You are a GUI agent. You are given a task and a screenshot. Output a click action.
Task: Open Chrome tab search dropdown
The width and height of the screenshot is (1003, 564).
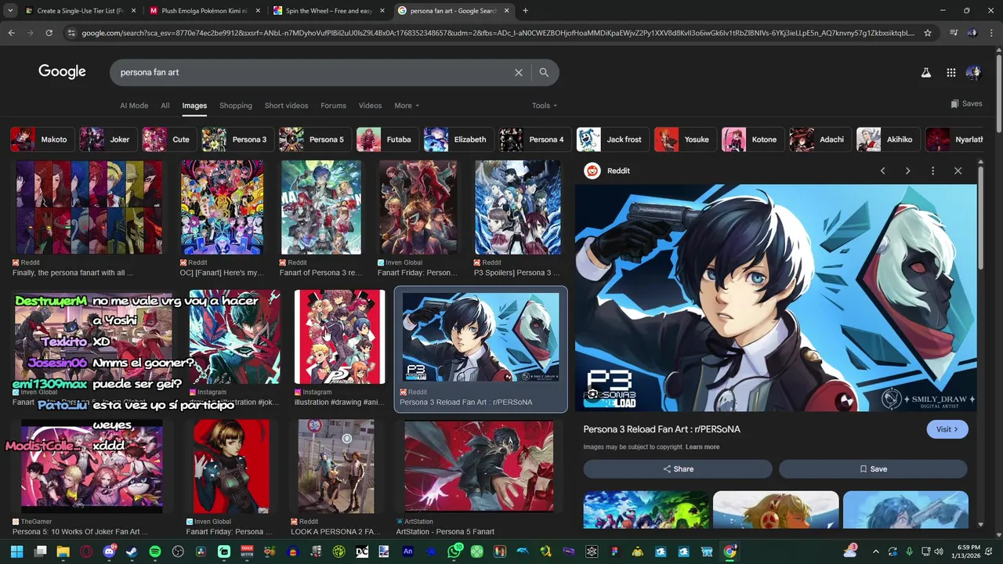coord(10,11)
